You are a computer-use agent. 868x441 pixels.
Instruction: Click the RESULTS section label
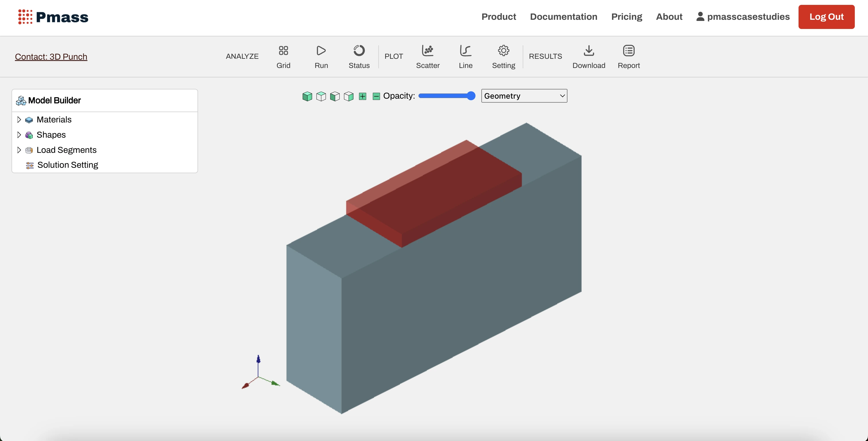(545, 56)
